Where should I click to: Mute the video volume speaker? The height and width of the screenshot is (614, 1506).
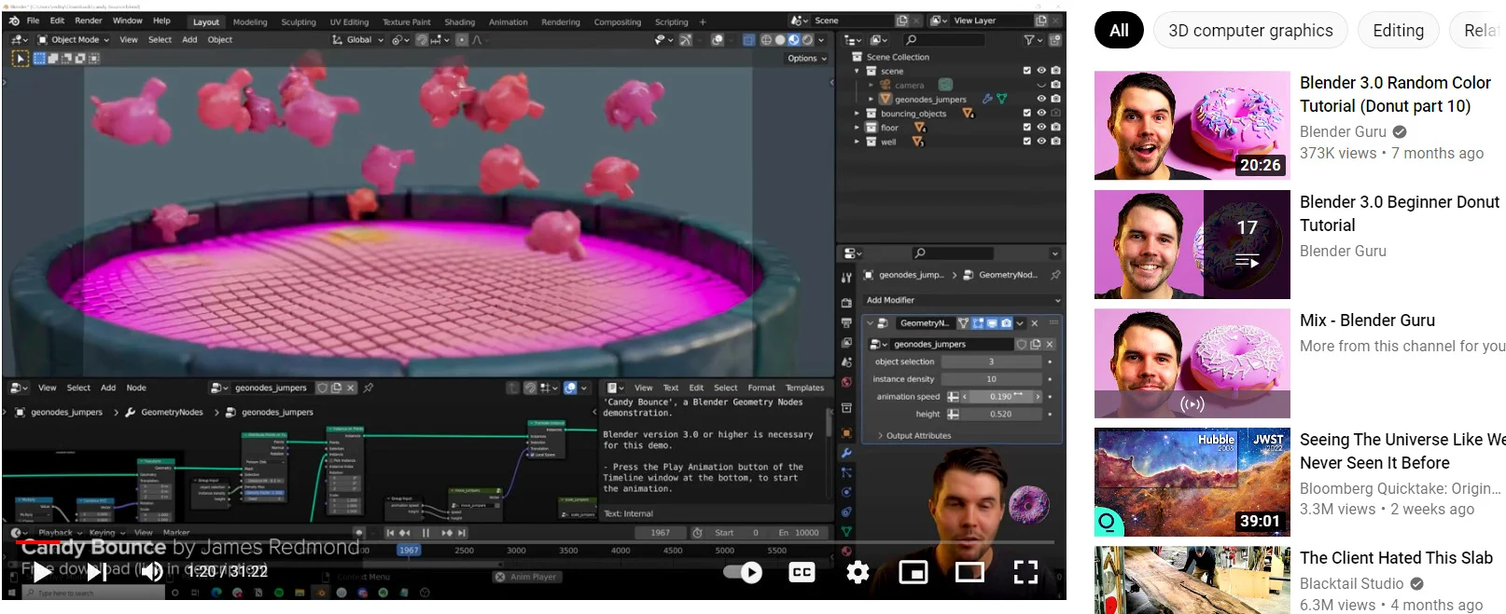pyautogui.click(x=151, y=572)
